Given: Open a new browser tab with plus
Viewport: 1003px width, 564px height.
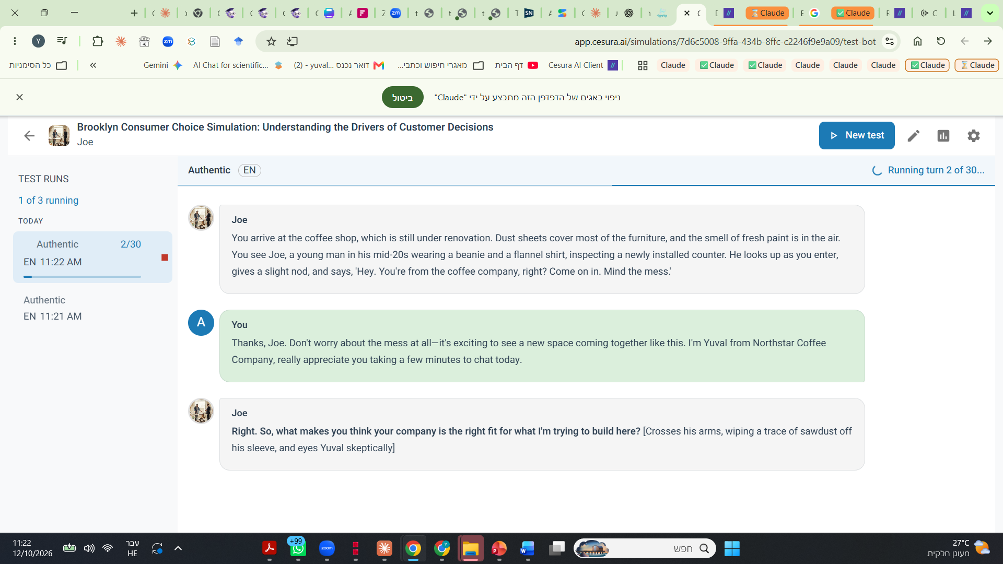Looking at the screenshot, I should (x=134, y=13).
